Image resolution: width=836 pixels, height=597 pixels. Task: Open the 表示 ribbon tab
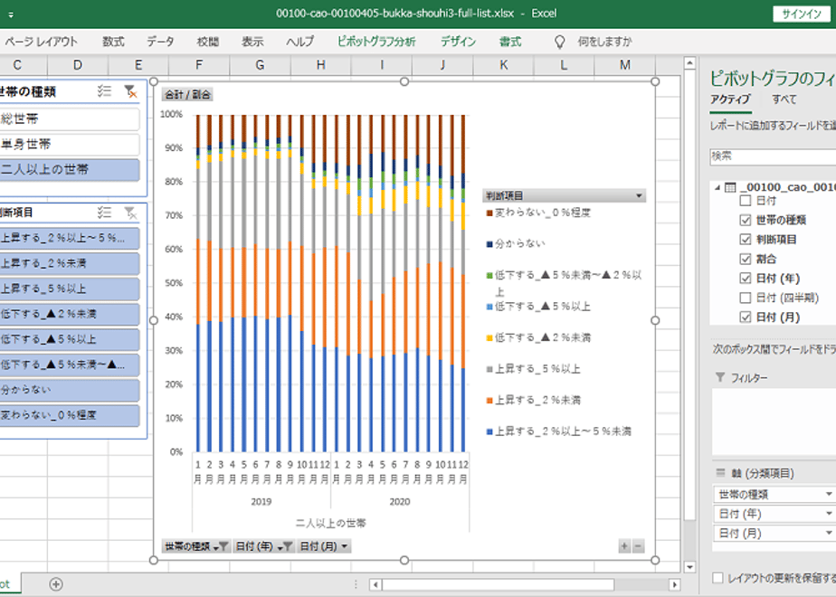(252, 42)
